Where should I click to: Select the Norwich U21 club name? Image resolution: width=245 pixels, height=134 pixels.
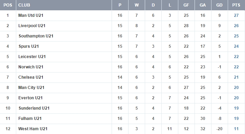tap(31, 67)
